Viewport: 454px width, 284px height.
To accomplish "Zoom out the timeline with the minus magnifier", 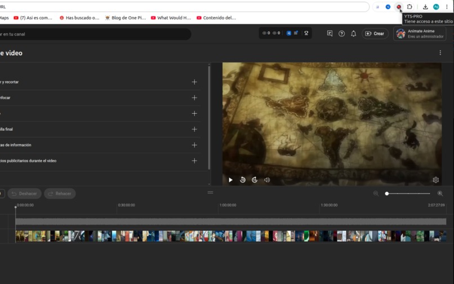I will pos(376,193).
